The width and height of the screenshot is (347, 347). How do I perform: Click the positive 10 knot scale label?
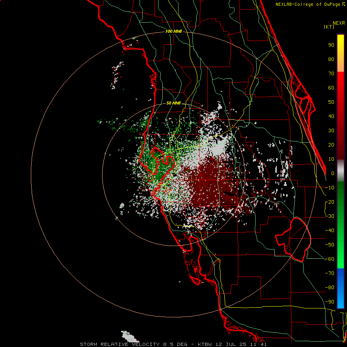pyautogui.click(x=331, y=159)
